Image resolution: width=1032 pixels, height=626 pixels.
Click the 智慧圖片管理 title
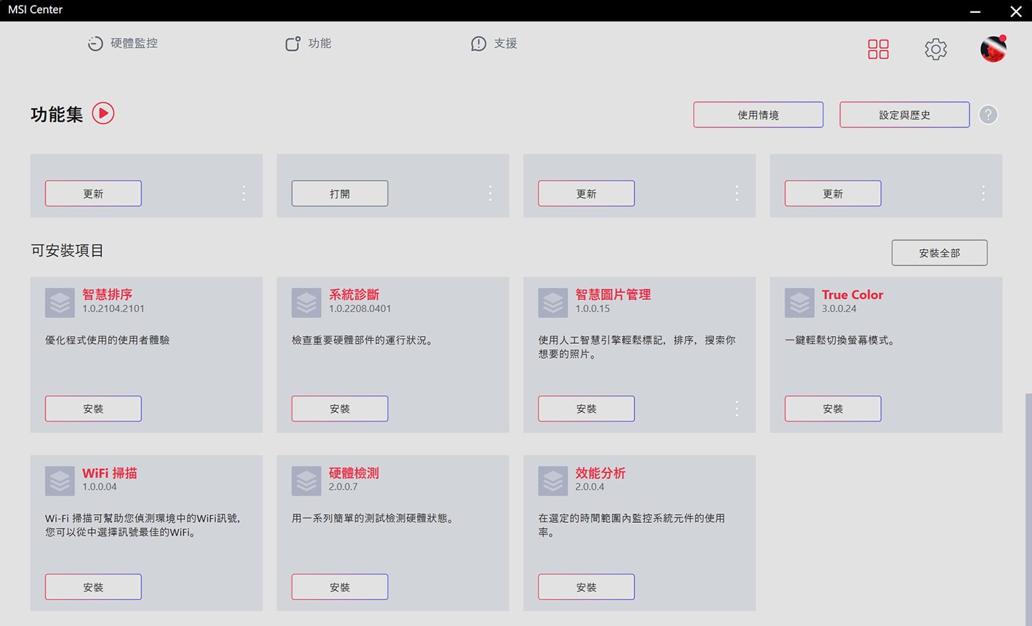[613, 294]
